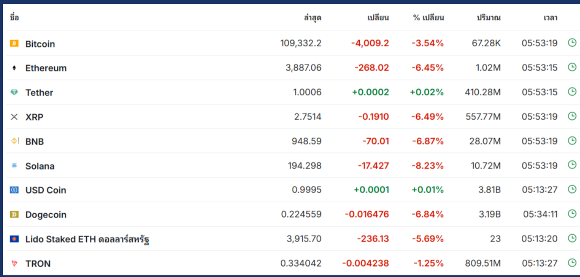Click the yellow BNB logo icon
The image size is (580, 277).
click(14, 141)
